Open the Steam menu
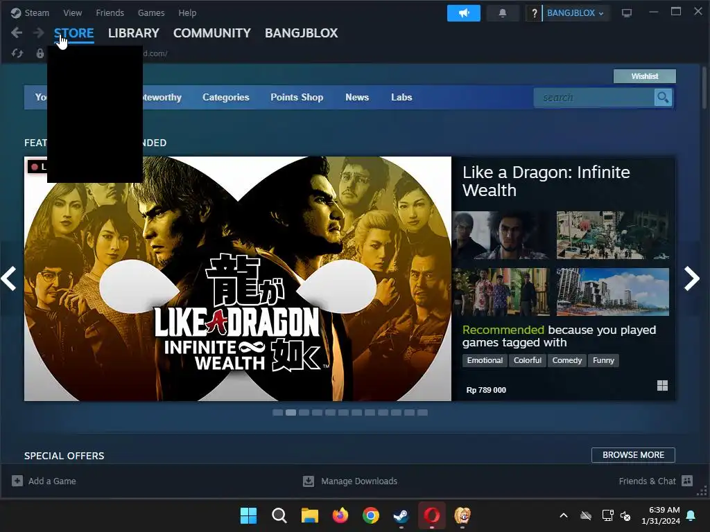The height and width of the screenshot is (532, 710). [37, 13]
